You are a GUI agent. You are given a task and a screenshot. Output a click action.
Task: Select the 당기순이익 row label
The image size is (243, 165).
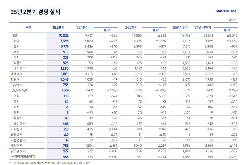pyautogui.click(x=18, y=151)
